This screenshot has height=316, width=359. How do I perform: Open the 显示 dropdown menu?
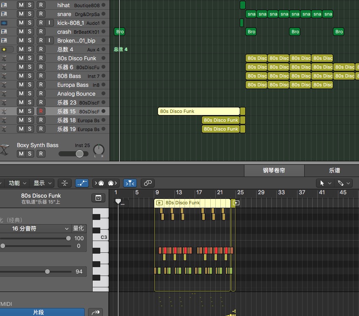(x=43, y=183)
